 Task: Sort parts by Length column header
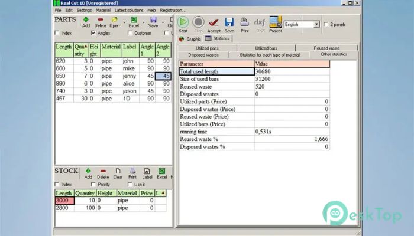[64, 50]
